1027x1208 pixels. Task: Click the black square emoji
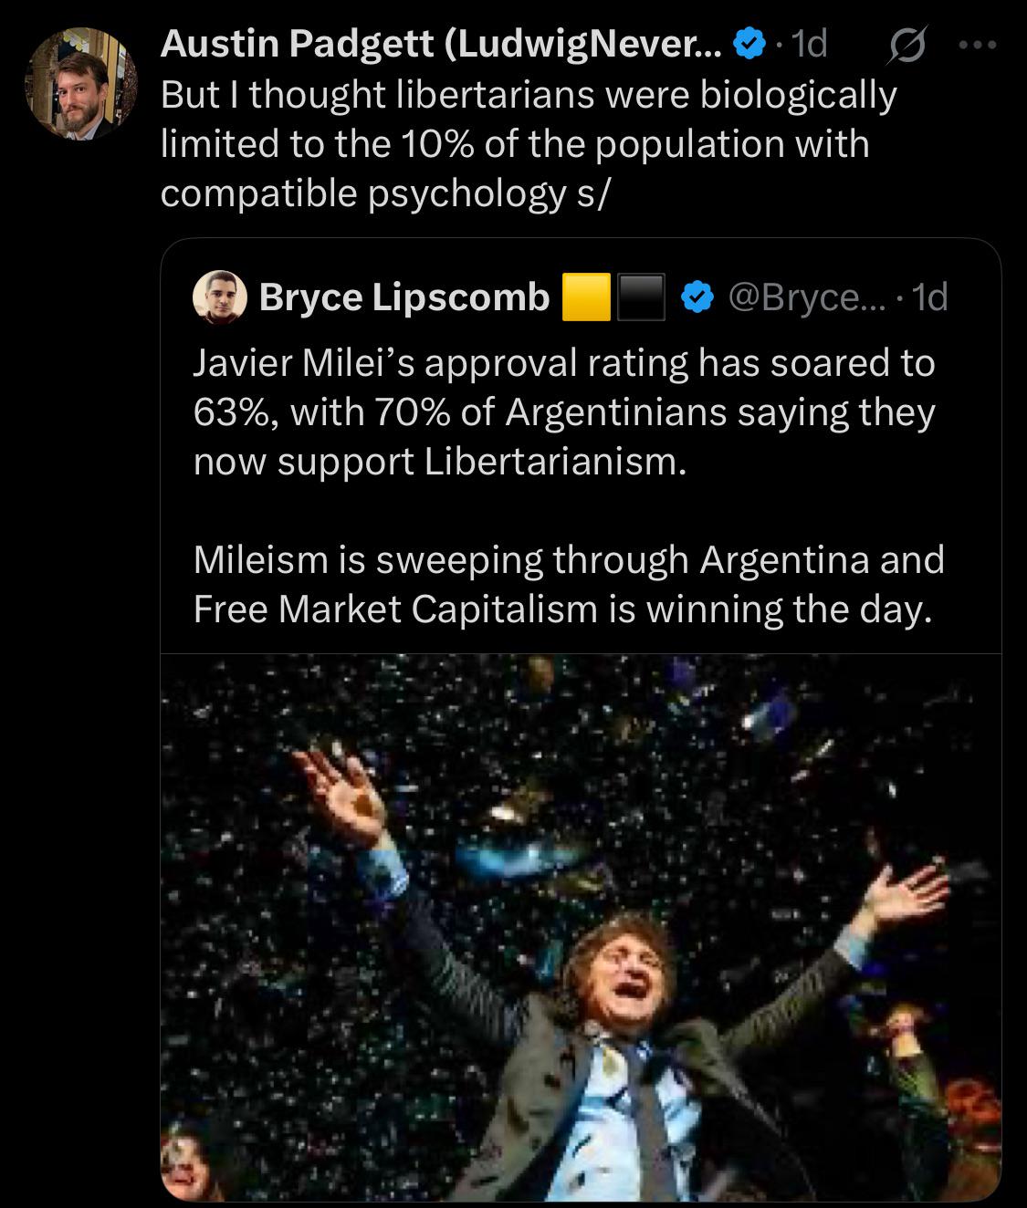tap(641, 297)
